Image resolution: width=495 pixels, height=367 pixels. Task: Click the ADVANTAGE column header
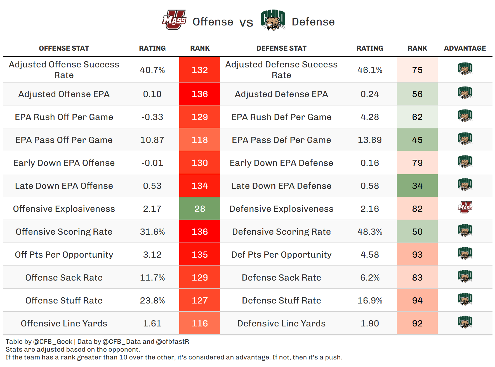coord(465,48)
